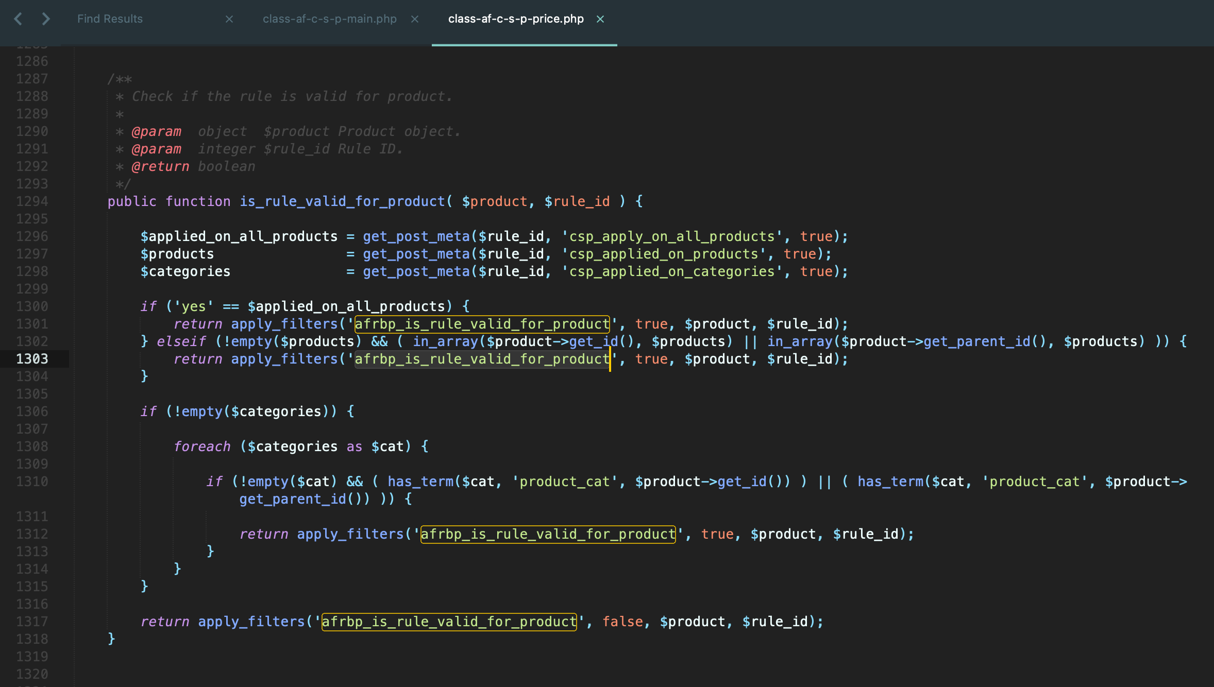Go forward with the right arrow
Screen dimensions: 1214x687
(46, 19)
